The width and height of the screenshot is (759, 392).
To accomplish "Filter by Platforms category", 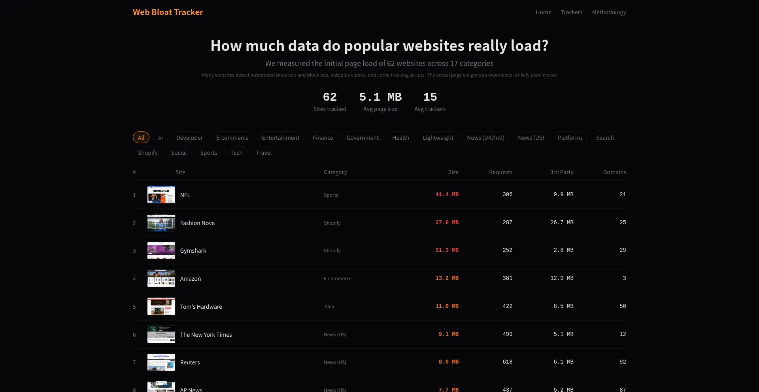I will [570, 137].
